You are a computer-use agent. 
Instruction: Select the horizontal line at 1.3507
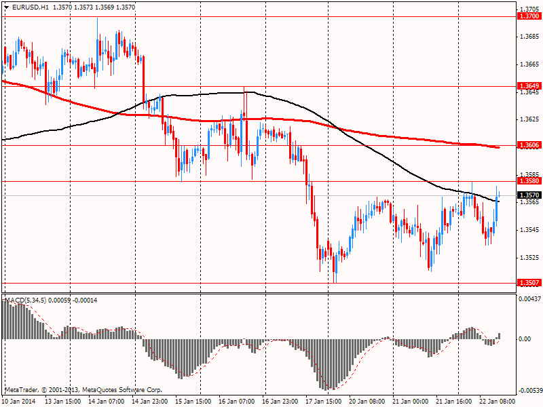(x=259, y=283)
